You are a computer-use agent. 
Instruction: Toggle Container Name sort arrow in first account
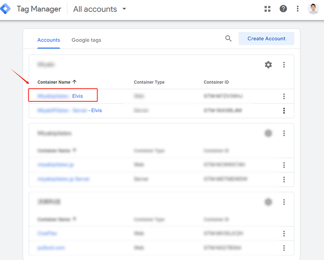[x=75, y=82]
